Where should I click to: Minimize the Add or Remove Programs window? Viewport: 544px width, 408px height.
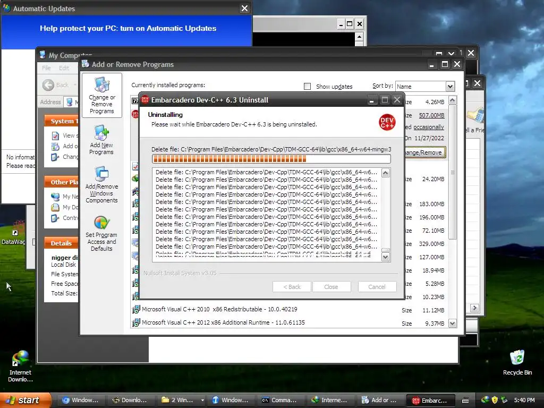coord(431,64)
